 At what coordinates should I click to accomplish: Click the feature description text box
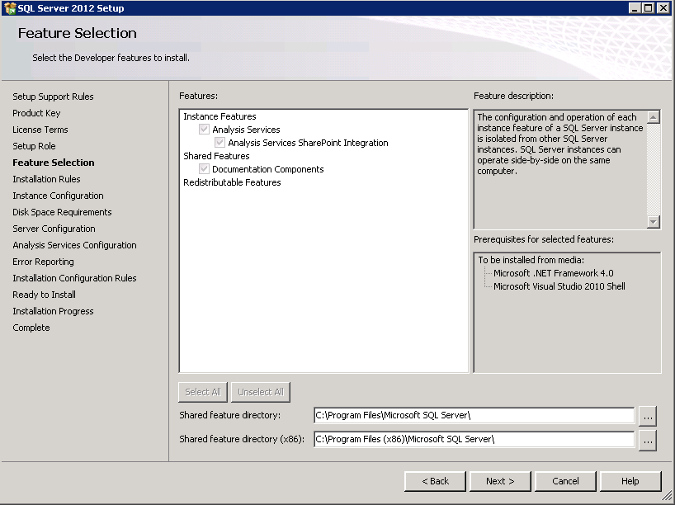tap(560, 169)
